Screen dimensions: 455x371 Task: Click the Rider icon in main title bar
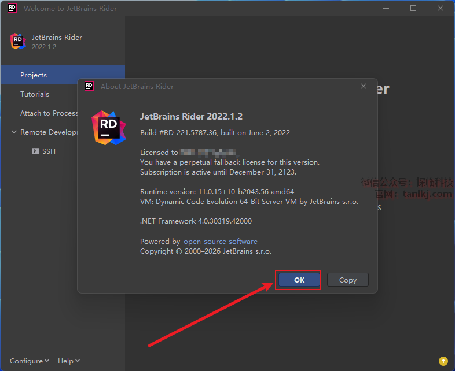pos(12,8)
